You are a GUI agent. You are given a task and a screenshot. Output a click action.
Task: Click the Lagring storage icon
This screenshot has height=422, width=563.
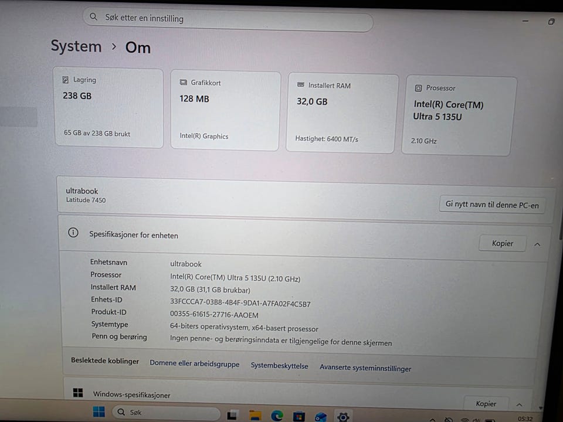click(65, 80)
